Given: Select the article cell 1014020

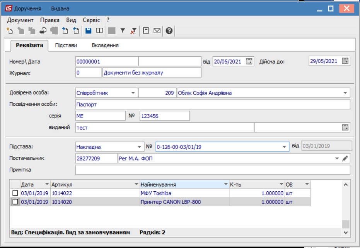Looking at the screenshot, I should 95,202.
